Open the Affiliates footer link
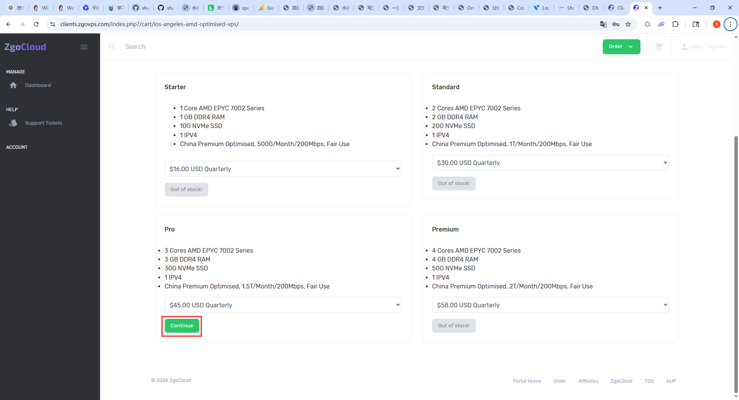The width and height of the screenshot is (739, 400). tap(588, 381)
